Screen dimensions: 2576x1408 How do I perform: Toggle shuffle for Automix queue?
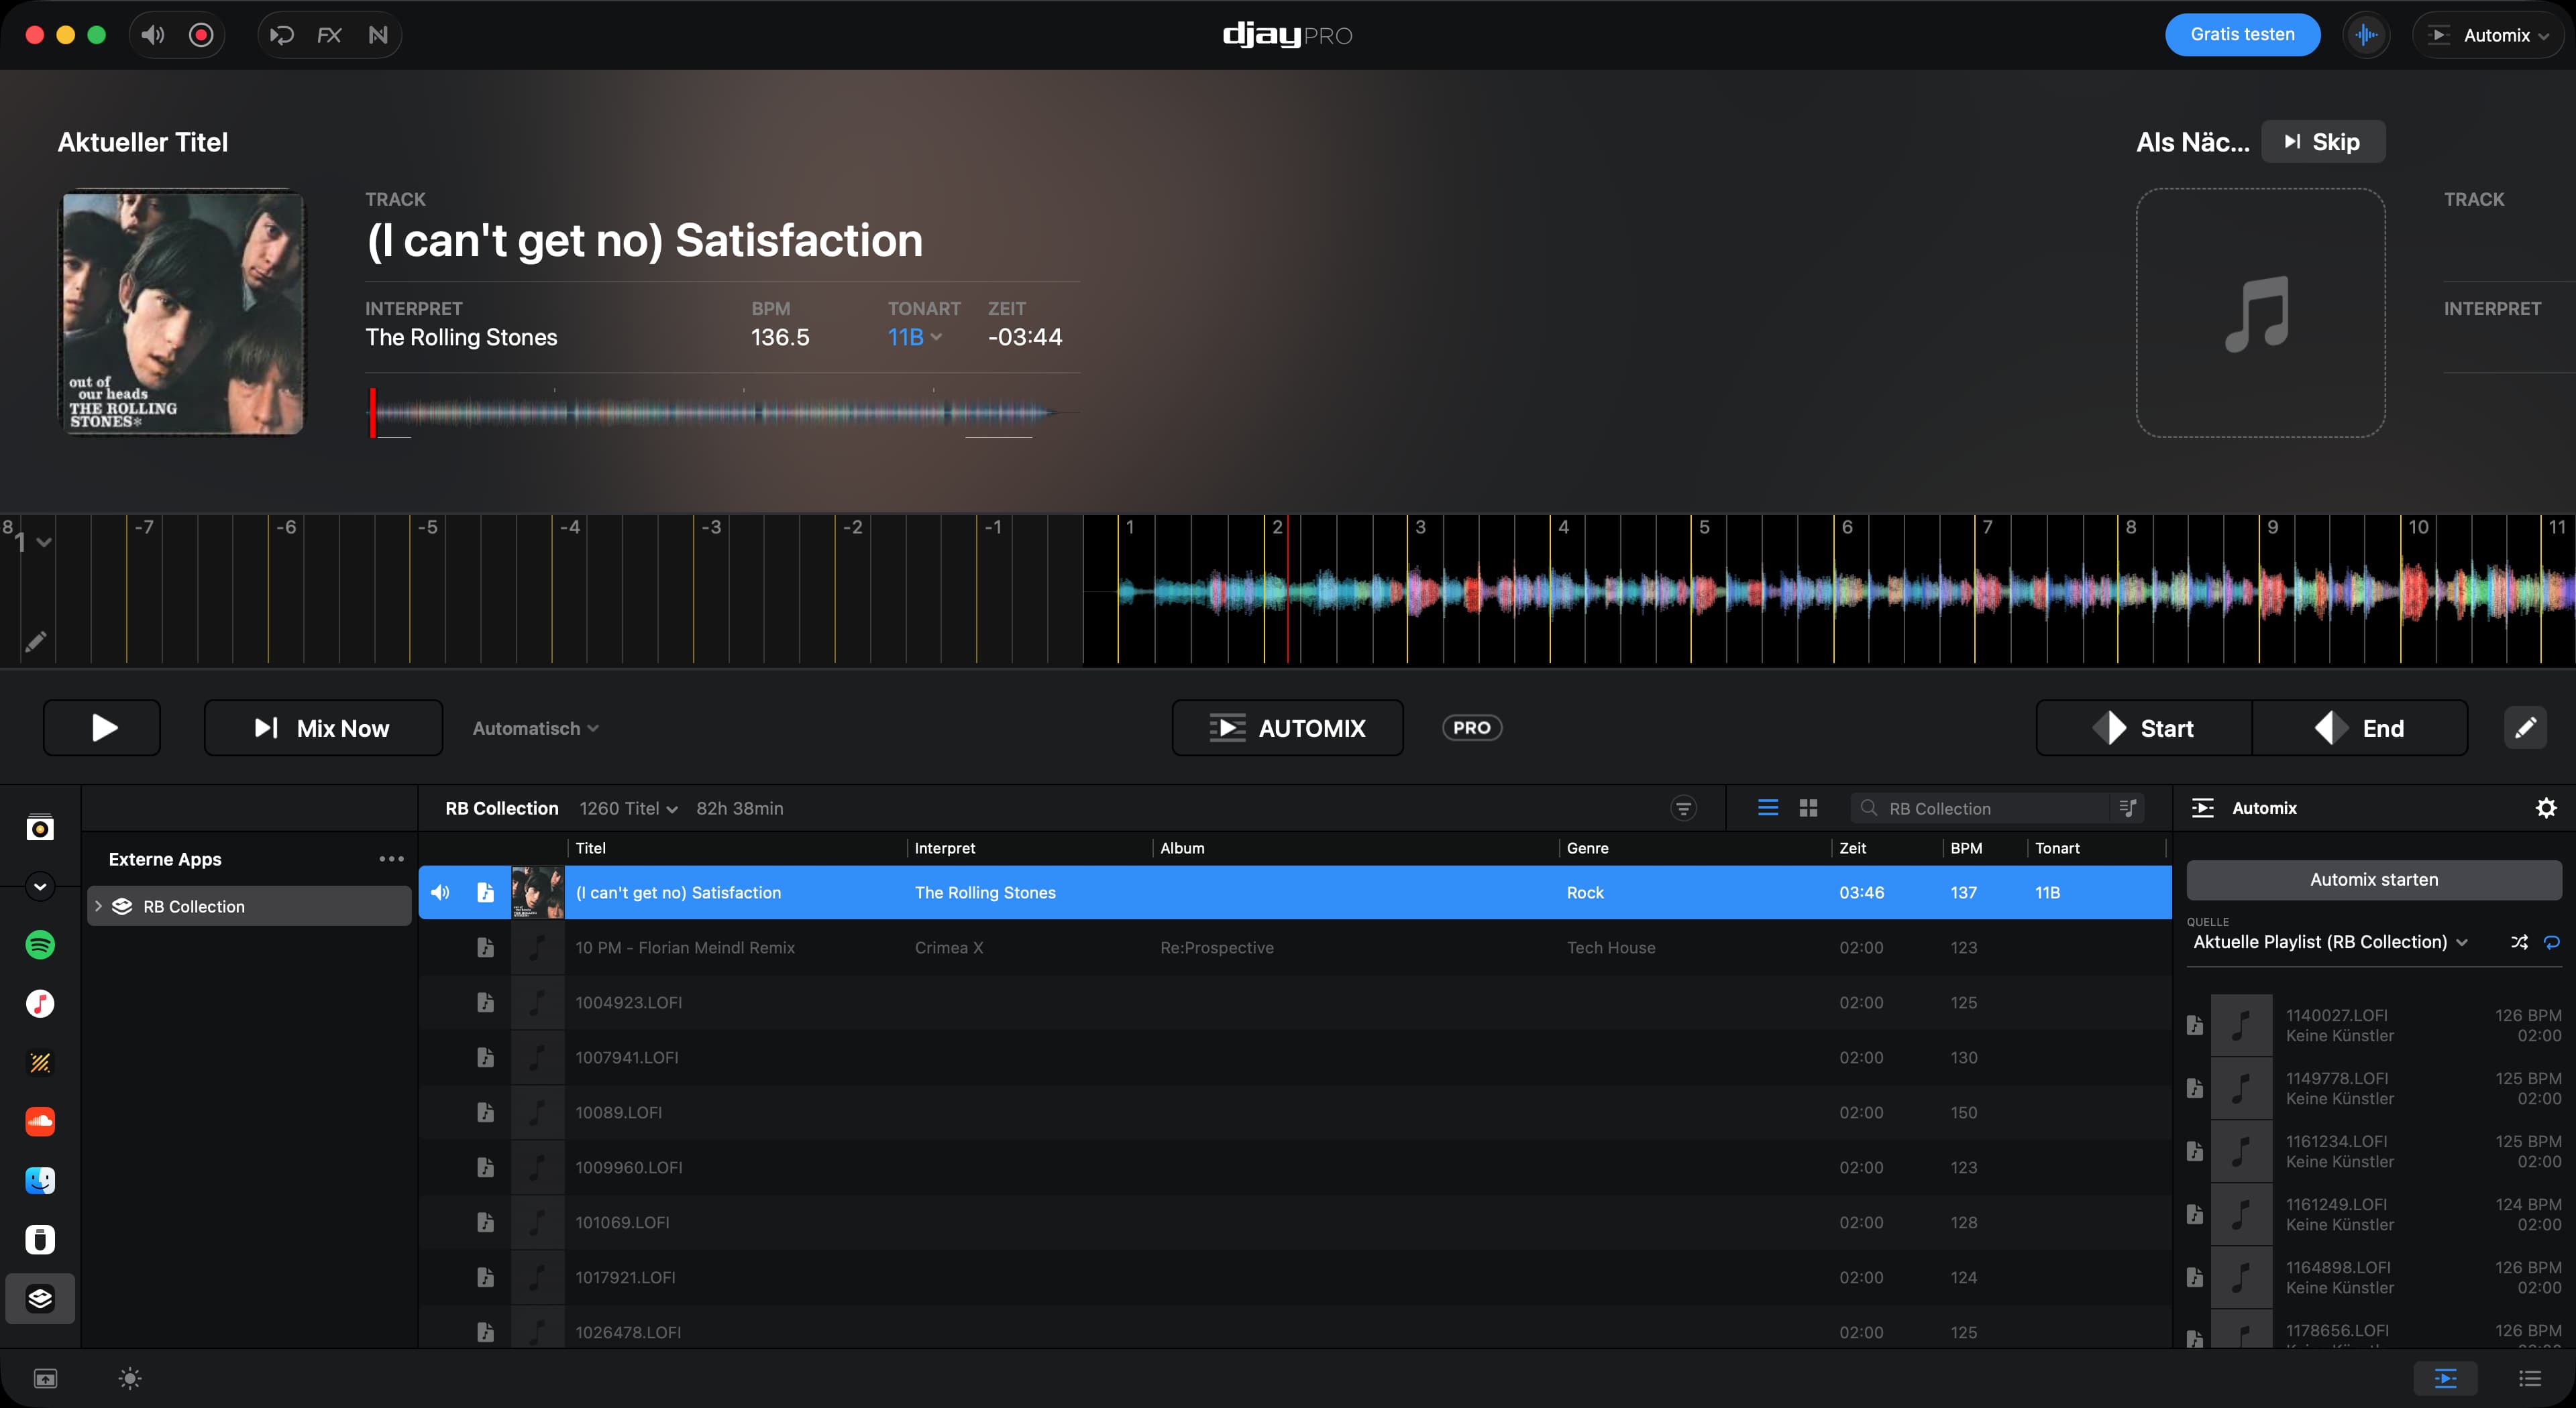point(2518,941)
